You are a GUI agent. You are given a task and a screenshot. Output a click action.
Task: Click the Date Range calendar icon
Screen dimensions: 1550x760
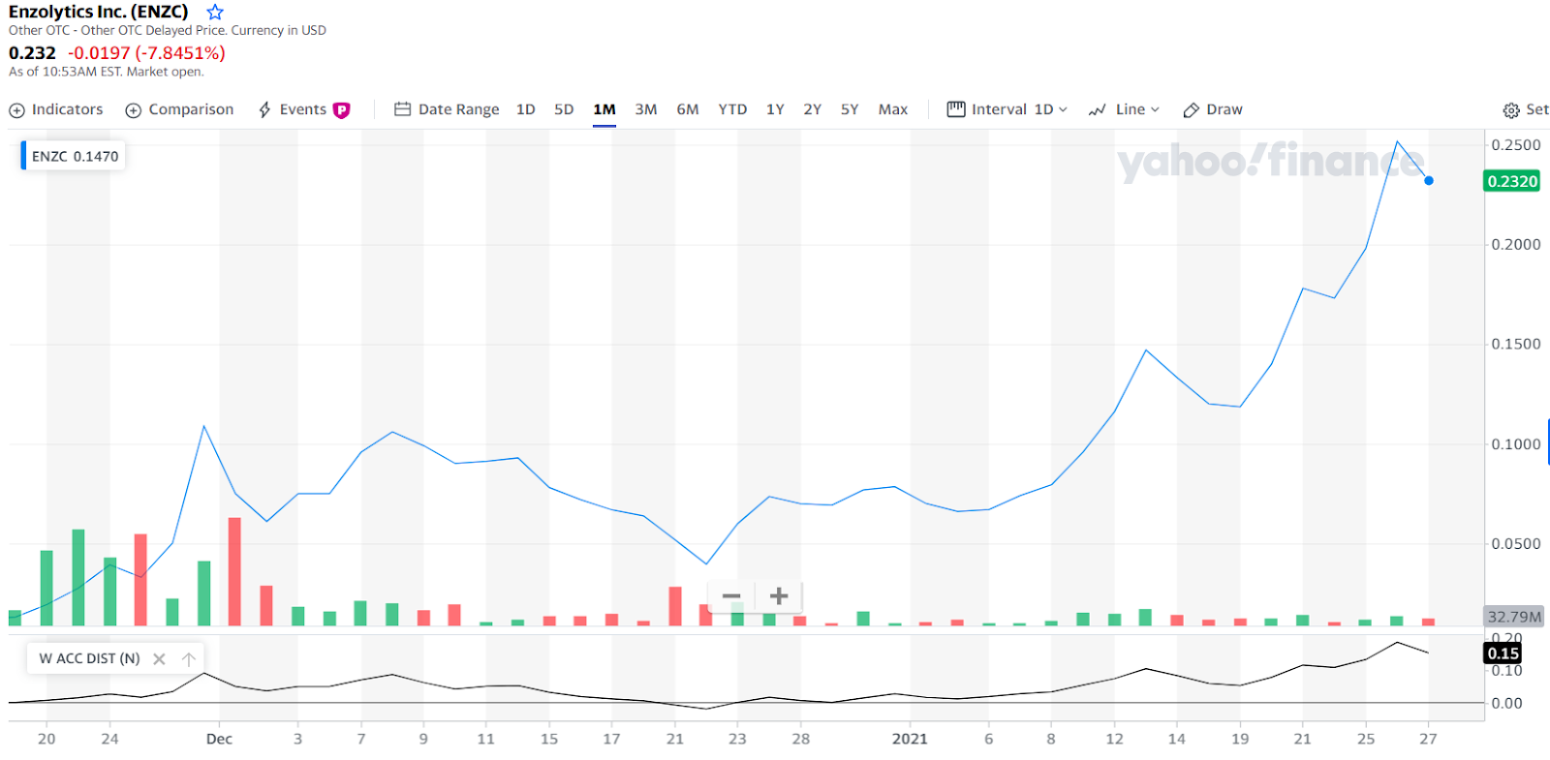click(x=403, y=109)
